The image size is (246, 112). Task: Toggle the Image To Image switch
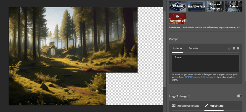coord(240,96)
